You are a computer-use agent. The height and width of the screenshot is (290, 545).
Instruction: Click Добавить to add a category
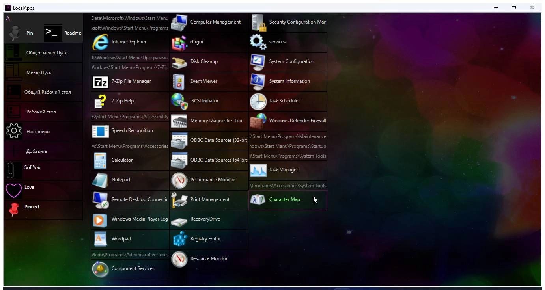click(x=43, y=151)
